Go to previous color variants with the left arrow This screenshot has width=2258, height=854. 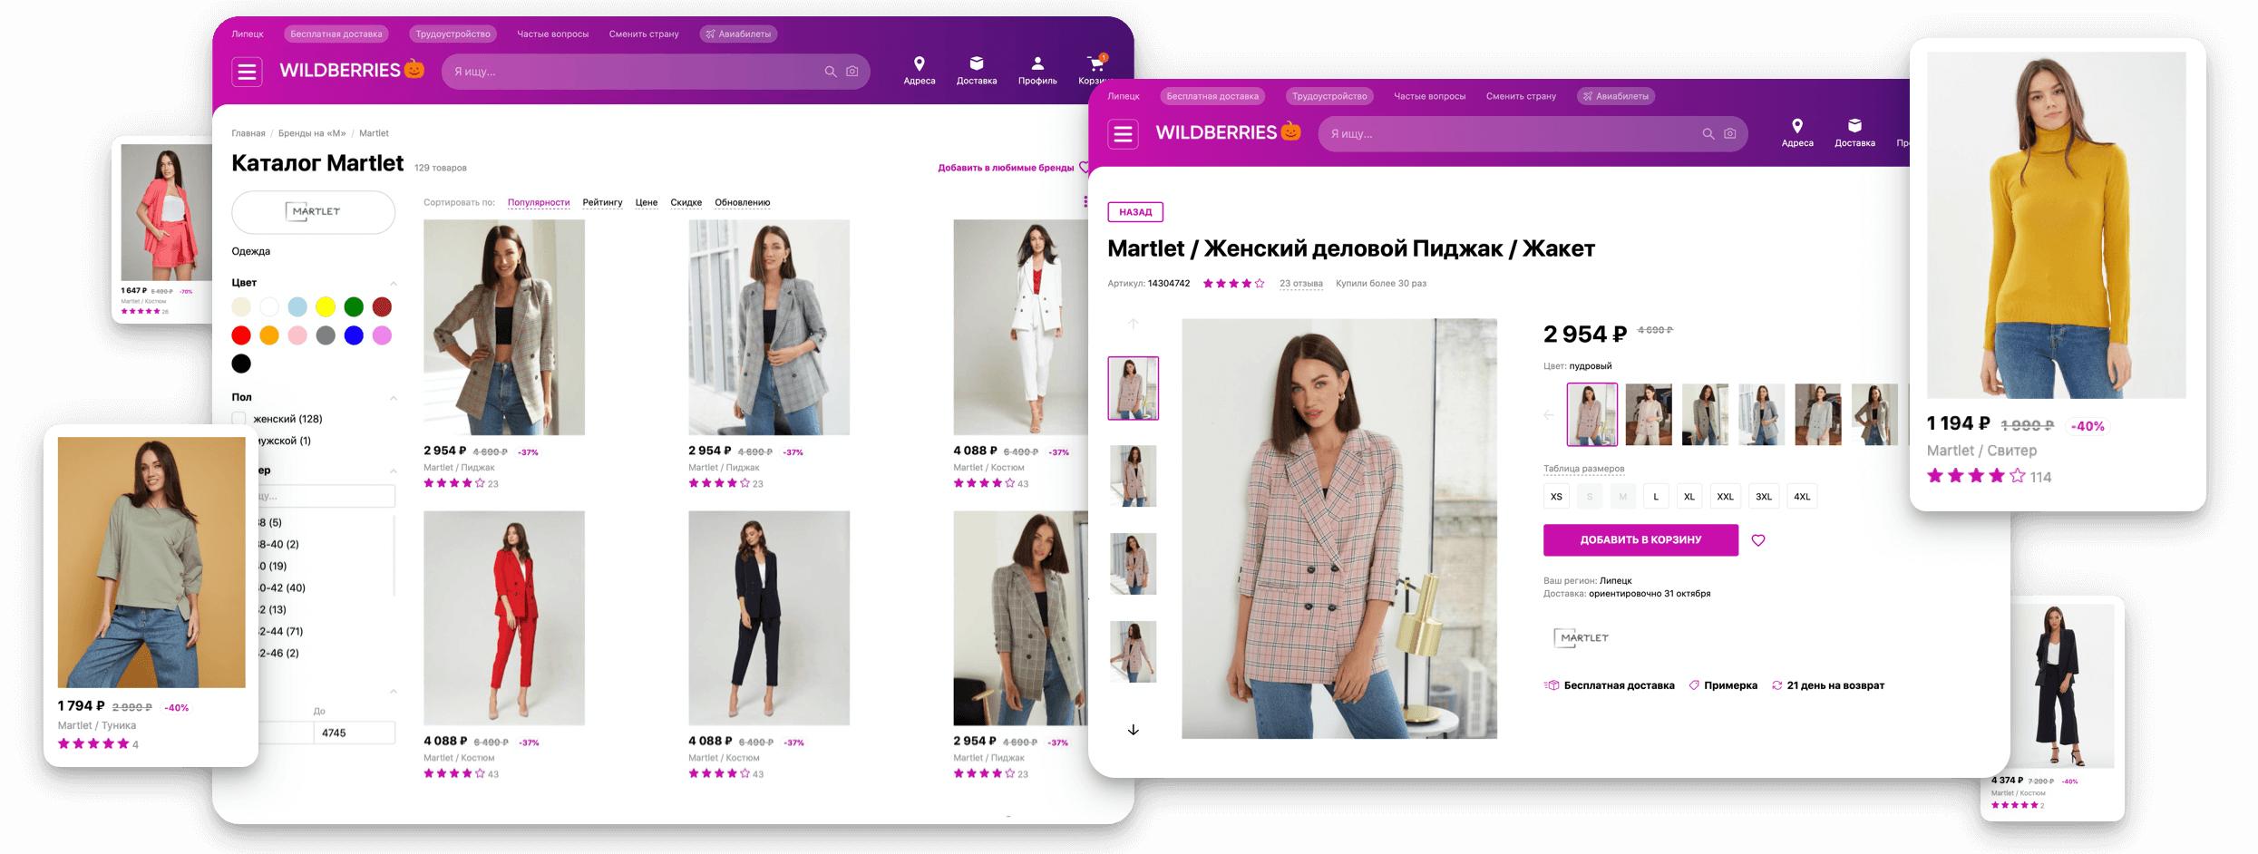coord(1549,415)
